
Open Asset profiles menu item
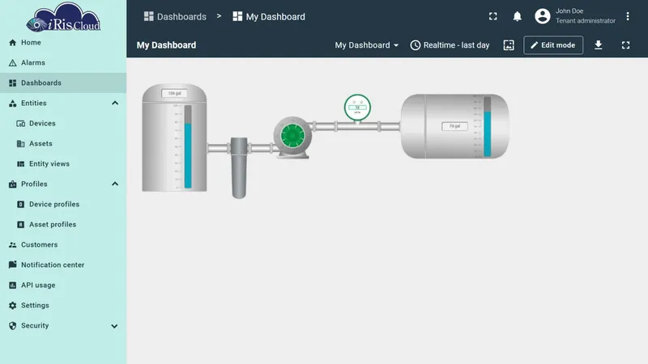coord(63,225)
